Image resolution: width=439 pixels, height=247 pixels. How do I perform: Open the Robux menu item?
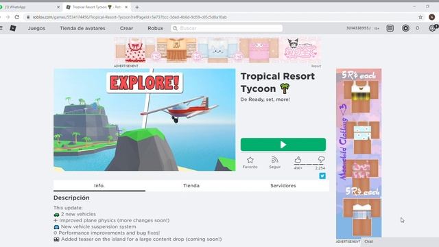pos(156,28)
